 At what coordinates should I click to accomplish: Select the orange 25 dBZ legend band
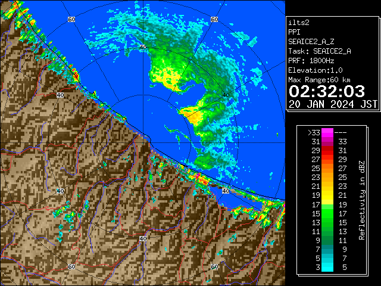click(x=327, y=168)
